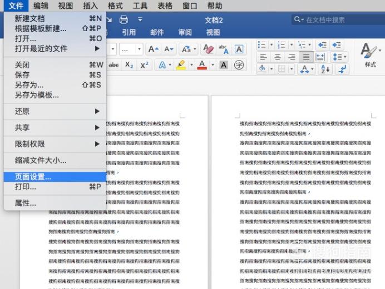This screenshot has width=385, height=289.
Task: Open bulleted list dropdown arrow
Action: coord(272,45)
